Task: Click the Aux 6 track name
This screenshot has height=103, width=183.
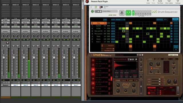Action: 66,85
